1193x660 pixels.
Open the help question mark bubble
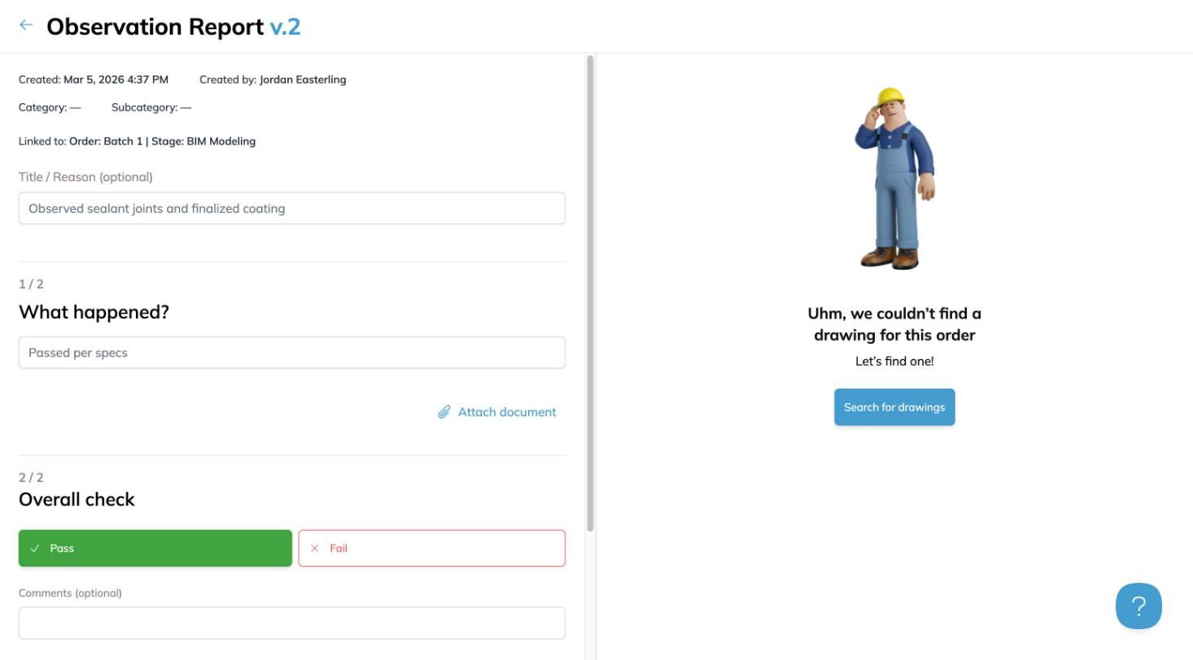pos(1138,606)
